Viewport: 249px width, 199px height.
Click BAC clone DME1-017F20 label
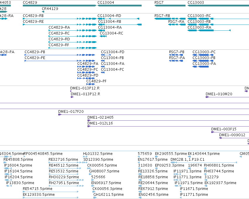[x=71, y=112]
